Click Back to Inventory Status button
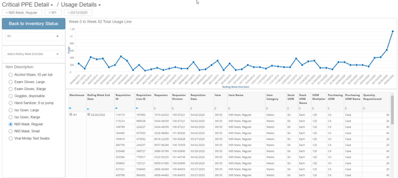398x178 pixels. [x=33, y=23]
